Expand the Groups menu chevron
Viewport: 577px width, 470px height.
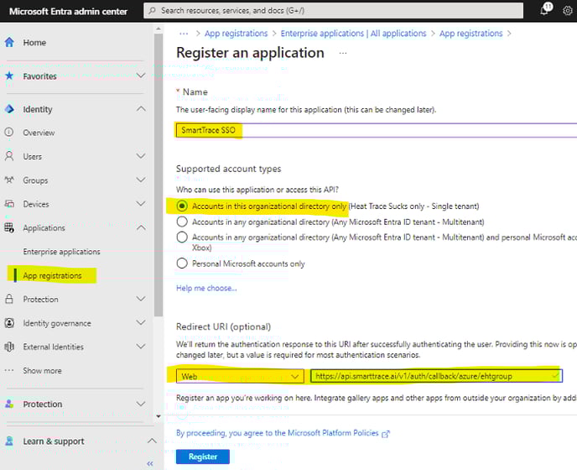[x=141, y=180]
